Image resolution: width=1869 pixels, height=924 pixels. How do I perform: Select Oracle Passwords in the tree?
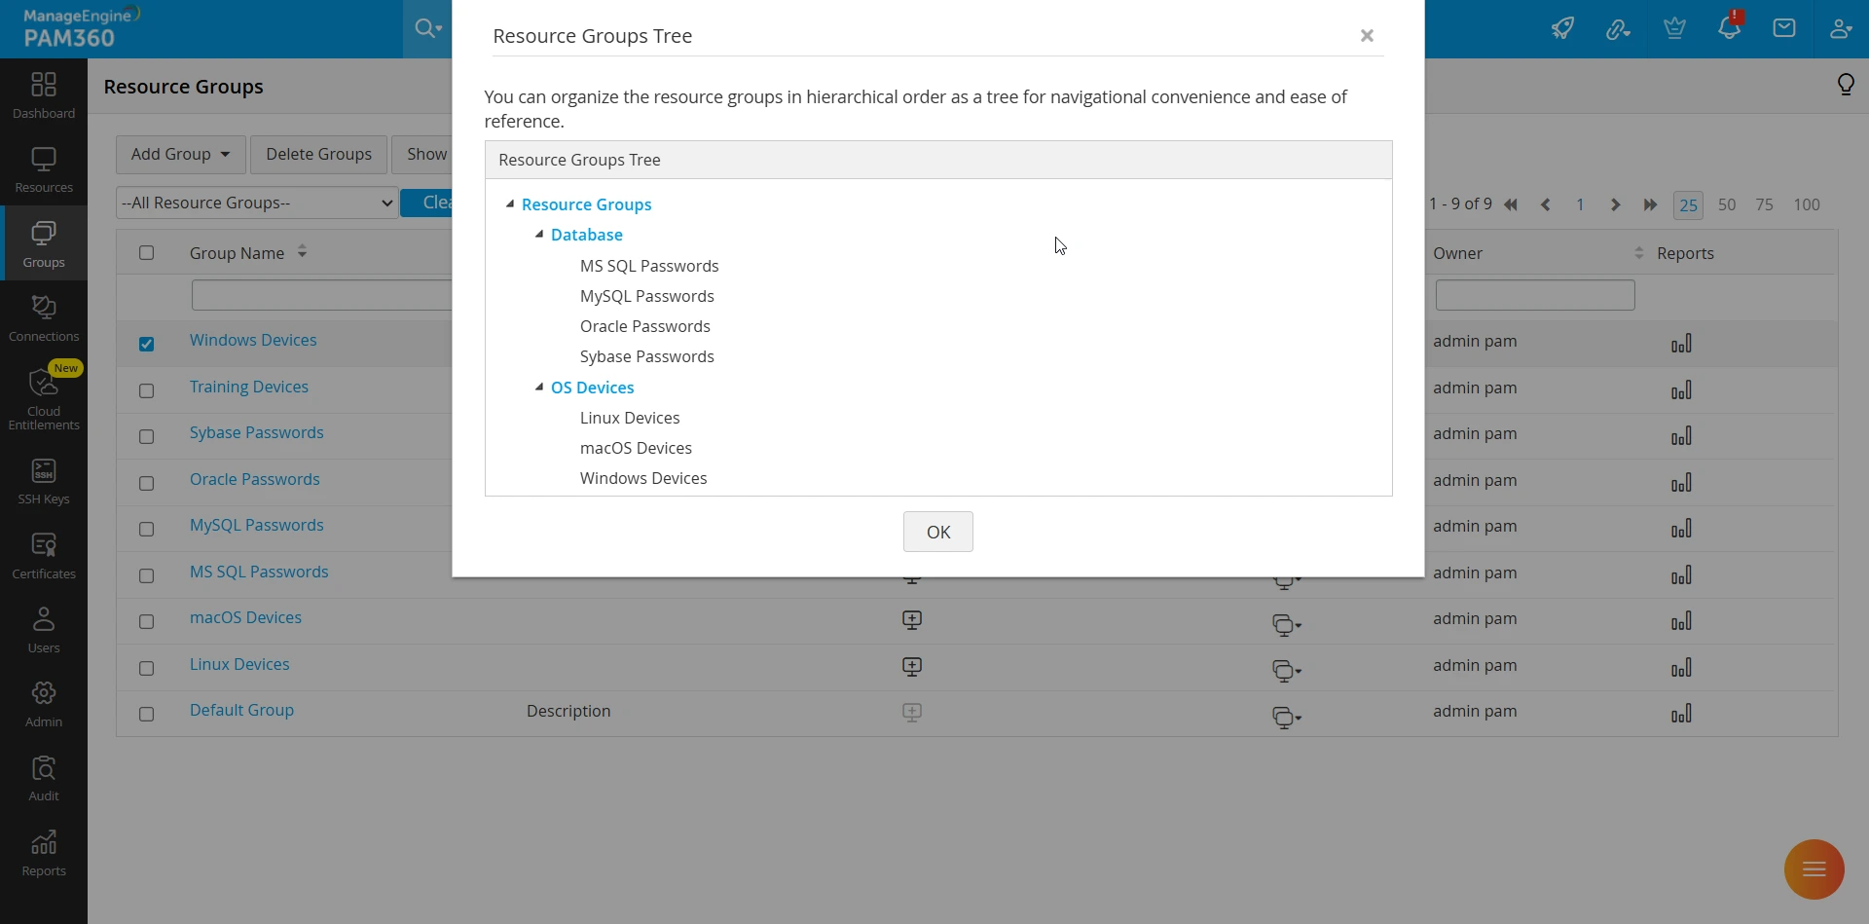[644, 326]
